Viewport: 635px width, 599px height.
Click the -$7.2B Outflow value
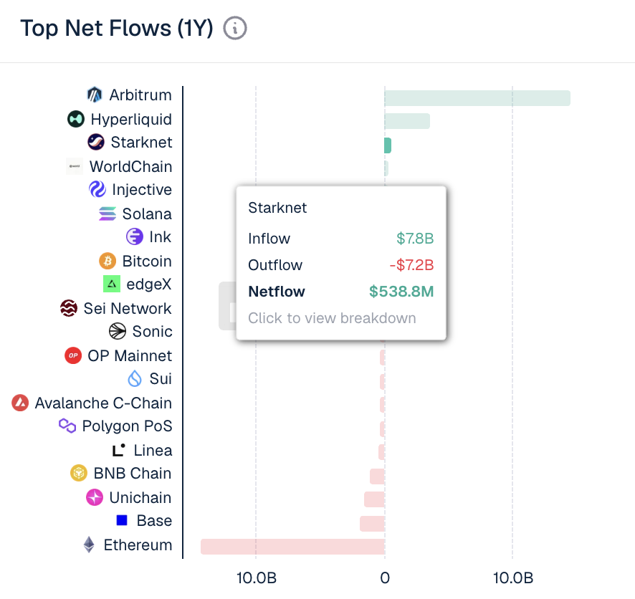(x=411, y=265)
